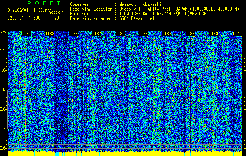This screenshot has height=156, width=246.
Task: Click the 1134 time marker
Action: point(97,34)
